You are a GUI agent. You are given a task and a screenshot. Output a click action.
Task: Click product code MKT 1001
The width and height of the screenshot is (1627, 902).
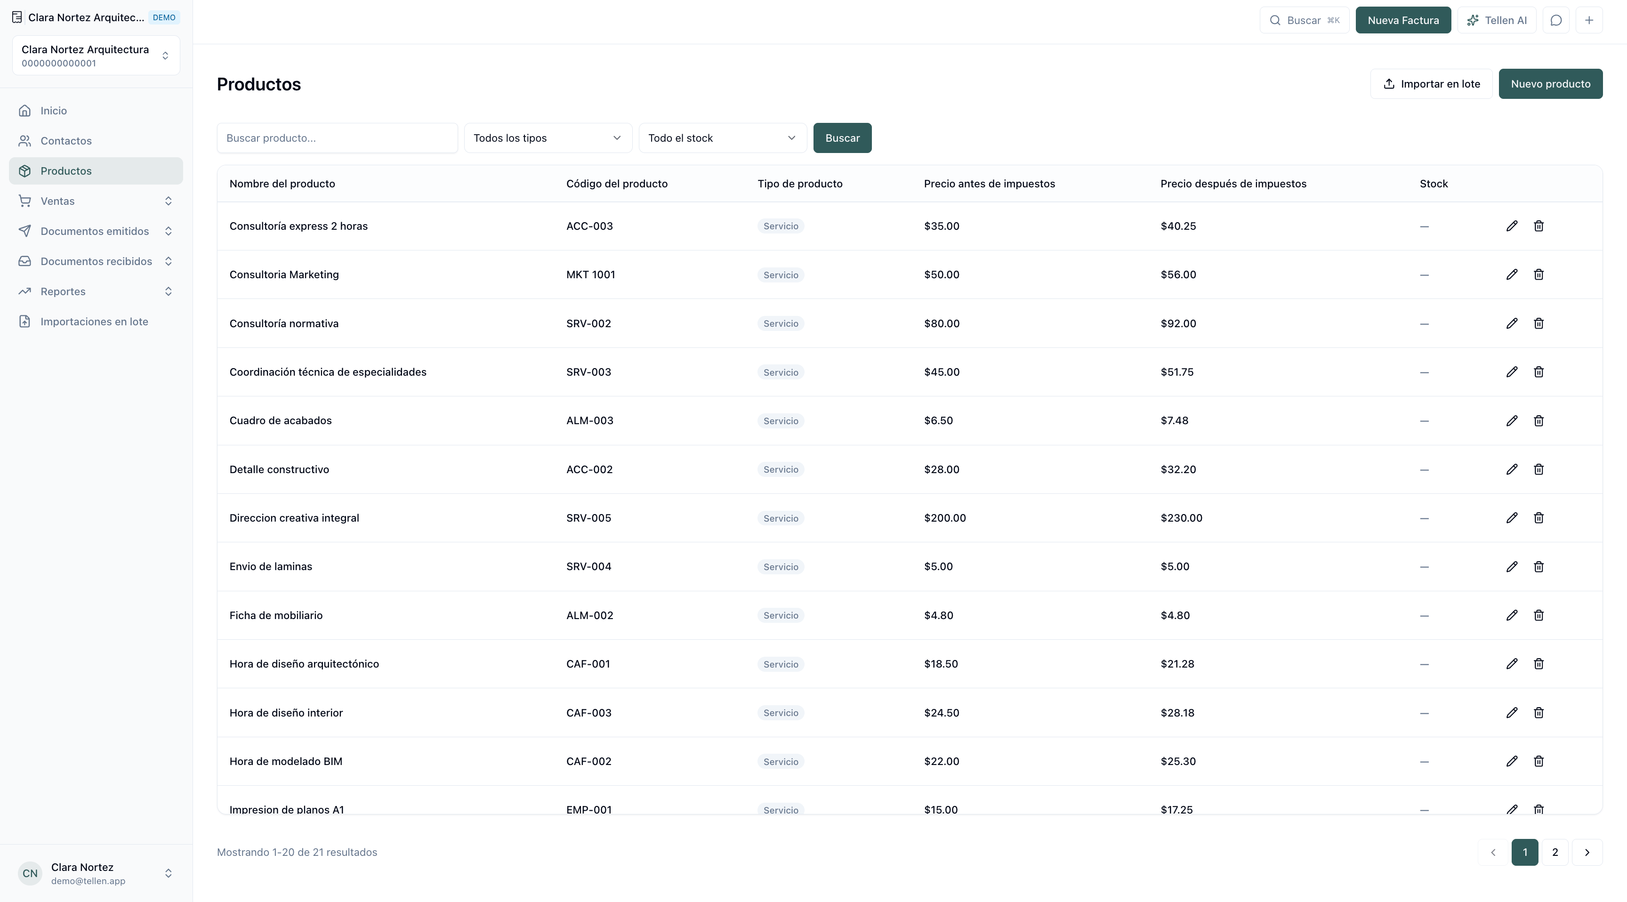pyautogui.click(x=590, y=275)
